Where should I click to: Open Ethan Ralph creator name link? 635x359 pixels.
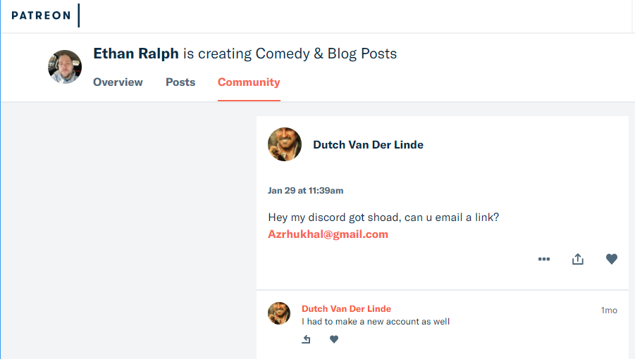(135, 53)
